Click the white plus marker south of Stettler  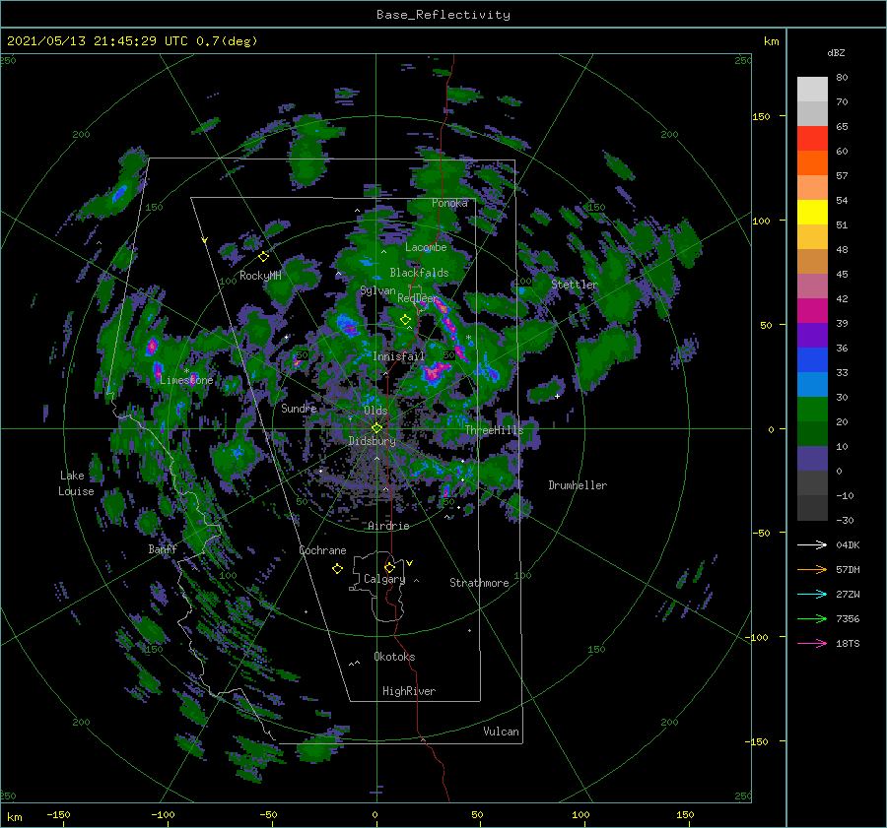[557, 396]
